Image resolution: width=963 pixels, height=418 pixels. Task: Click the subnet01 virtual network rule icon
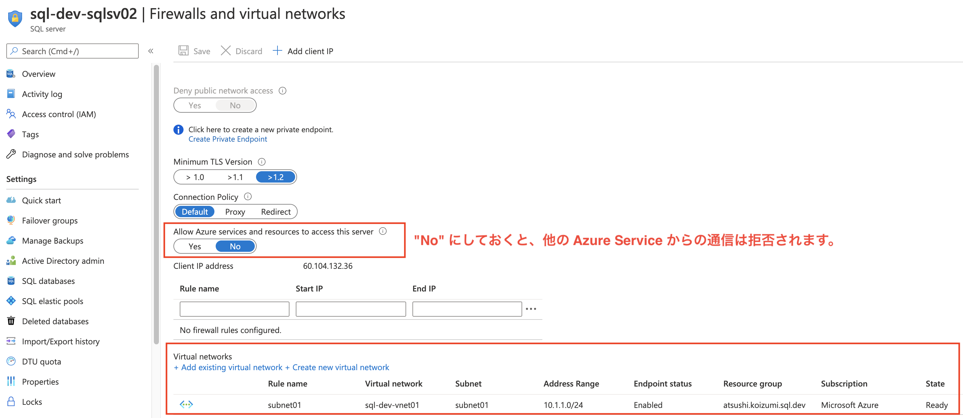point(186,404)
